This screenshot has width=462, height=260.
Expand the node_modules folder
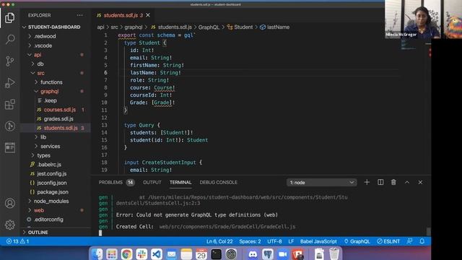51,201
